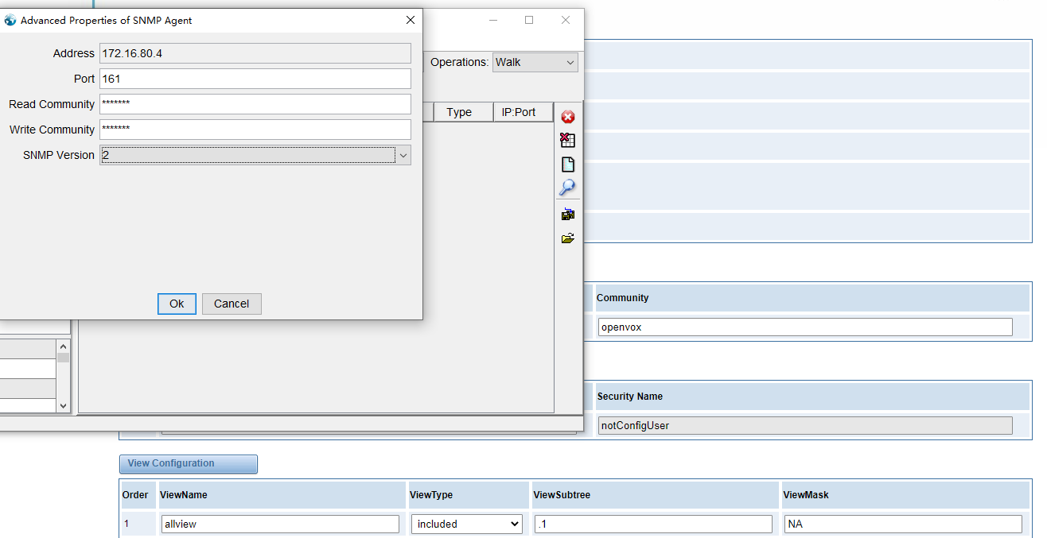
Task: Open the ViewType dropdown showing included
Action: [x=467, y=524]
